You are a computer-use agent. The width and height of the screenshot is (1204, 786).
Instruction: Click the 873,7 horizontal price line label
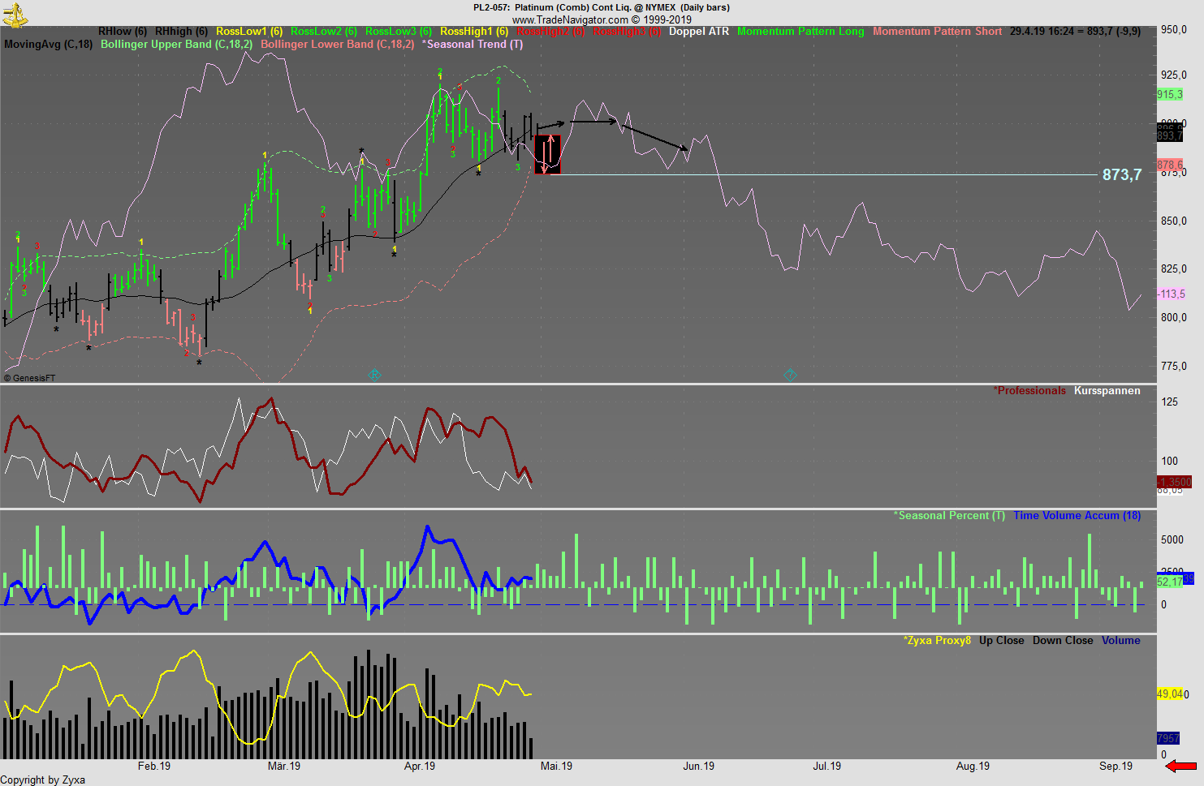click(1122, 174)
